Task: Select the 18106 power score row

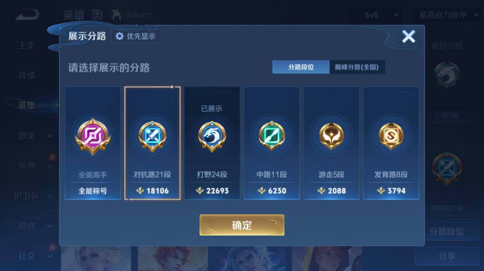Action: pyautogui.click(x=153, y=190)
